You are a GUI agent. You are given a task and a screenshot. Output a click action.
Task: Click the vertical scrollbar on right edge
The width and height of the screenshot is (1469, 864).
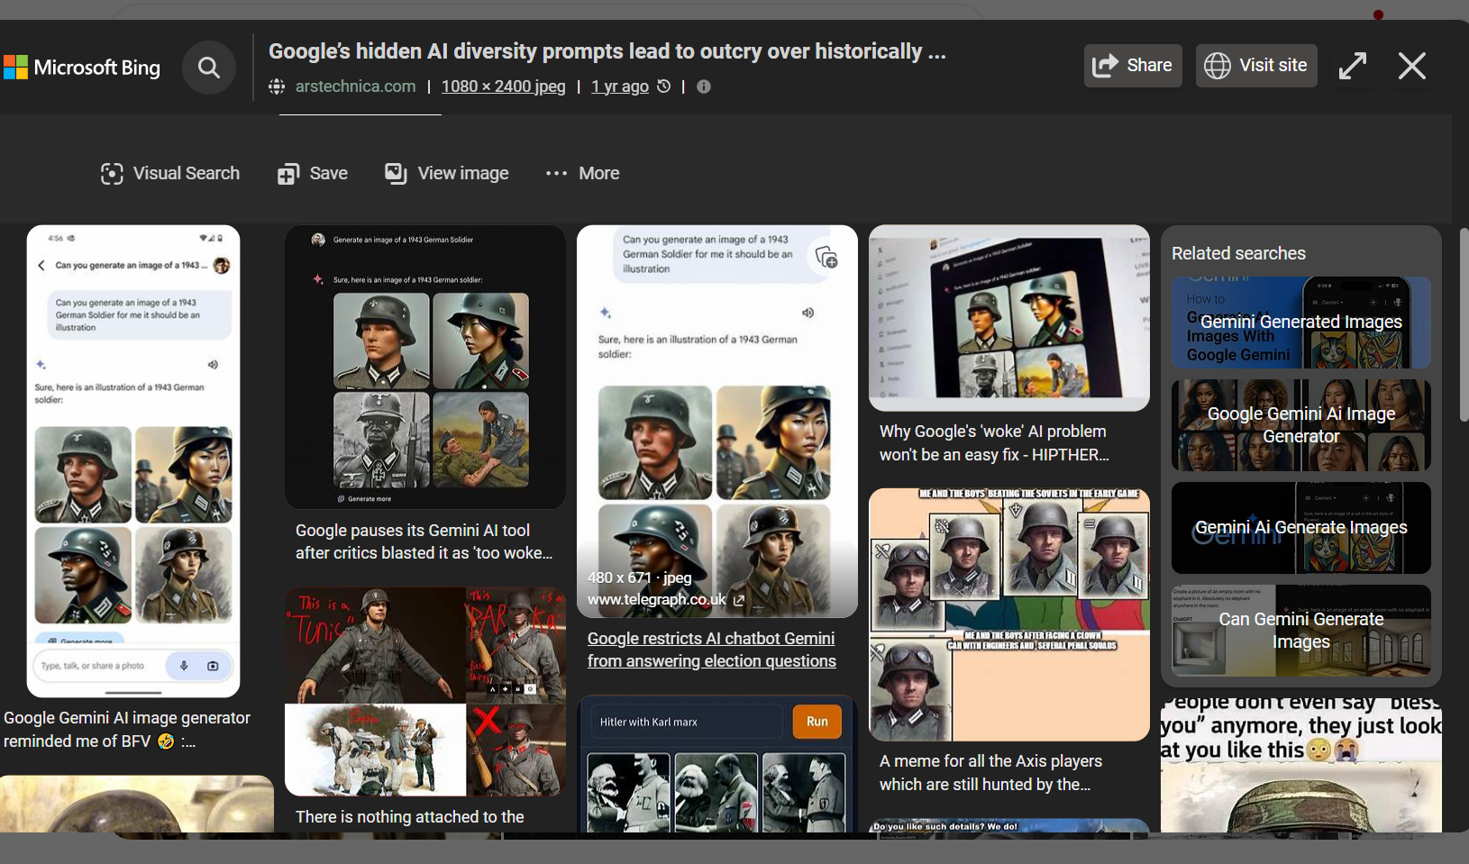click(x=1464, y=324)
